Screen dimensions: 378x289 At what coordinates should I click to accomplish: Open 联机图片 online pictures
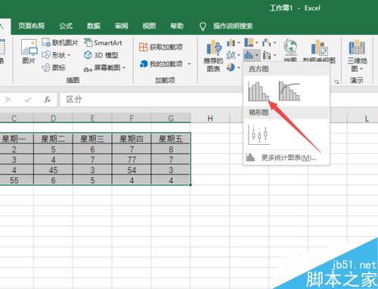click(60, 42)
